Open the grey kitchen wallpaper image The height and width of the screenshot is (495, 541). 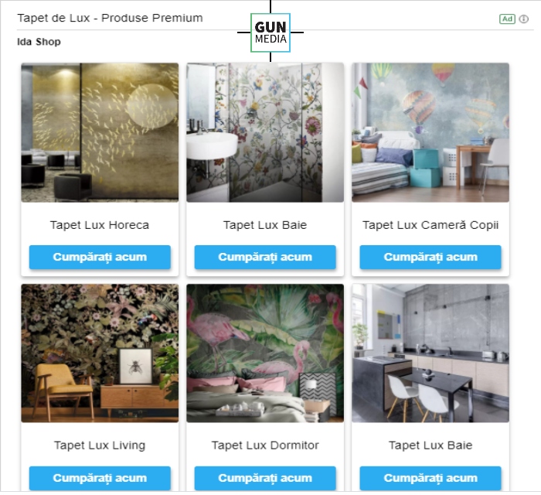(430, 353)
